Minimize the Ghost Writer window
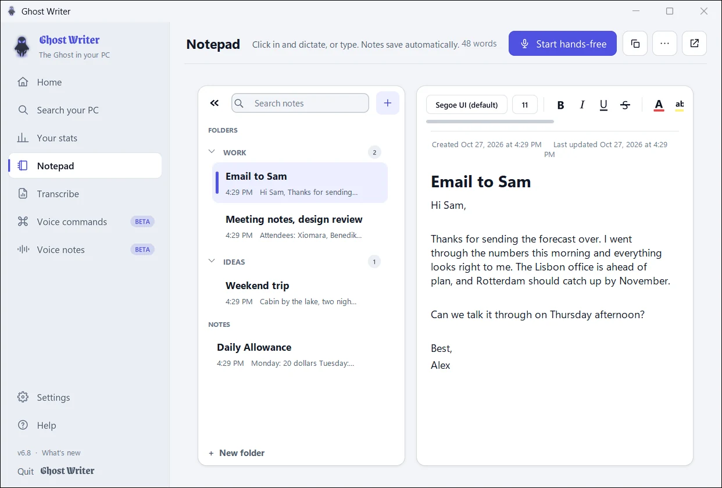 [x=635, y=11]
